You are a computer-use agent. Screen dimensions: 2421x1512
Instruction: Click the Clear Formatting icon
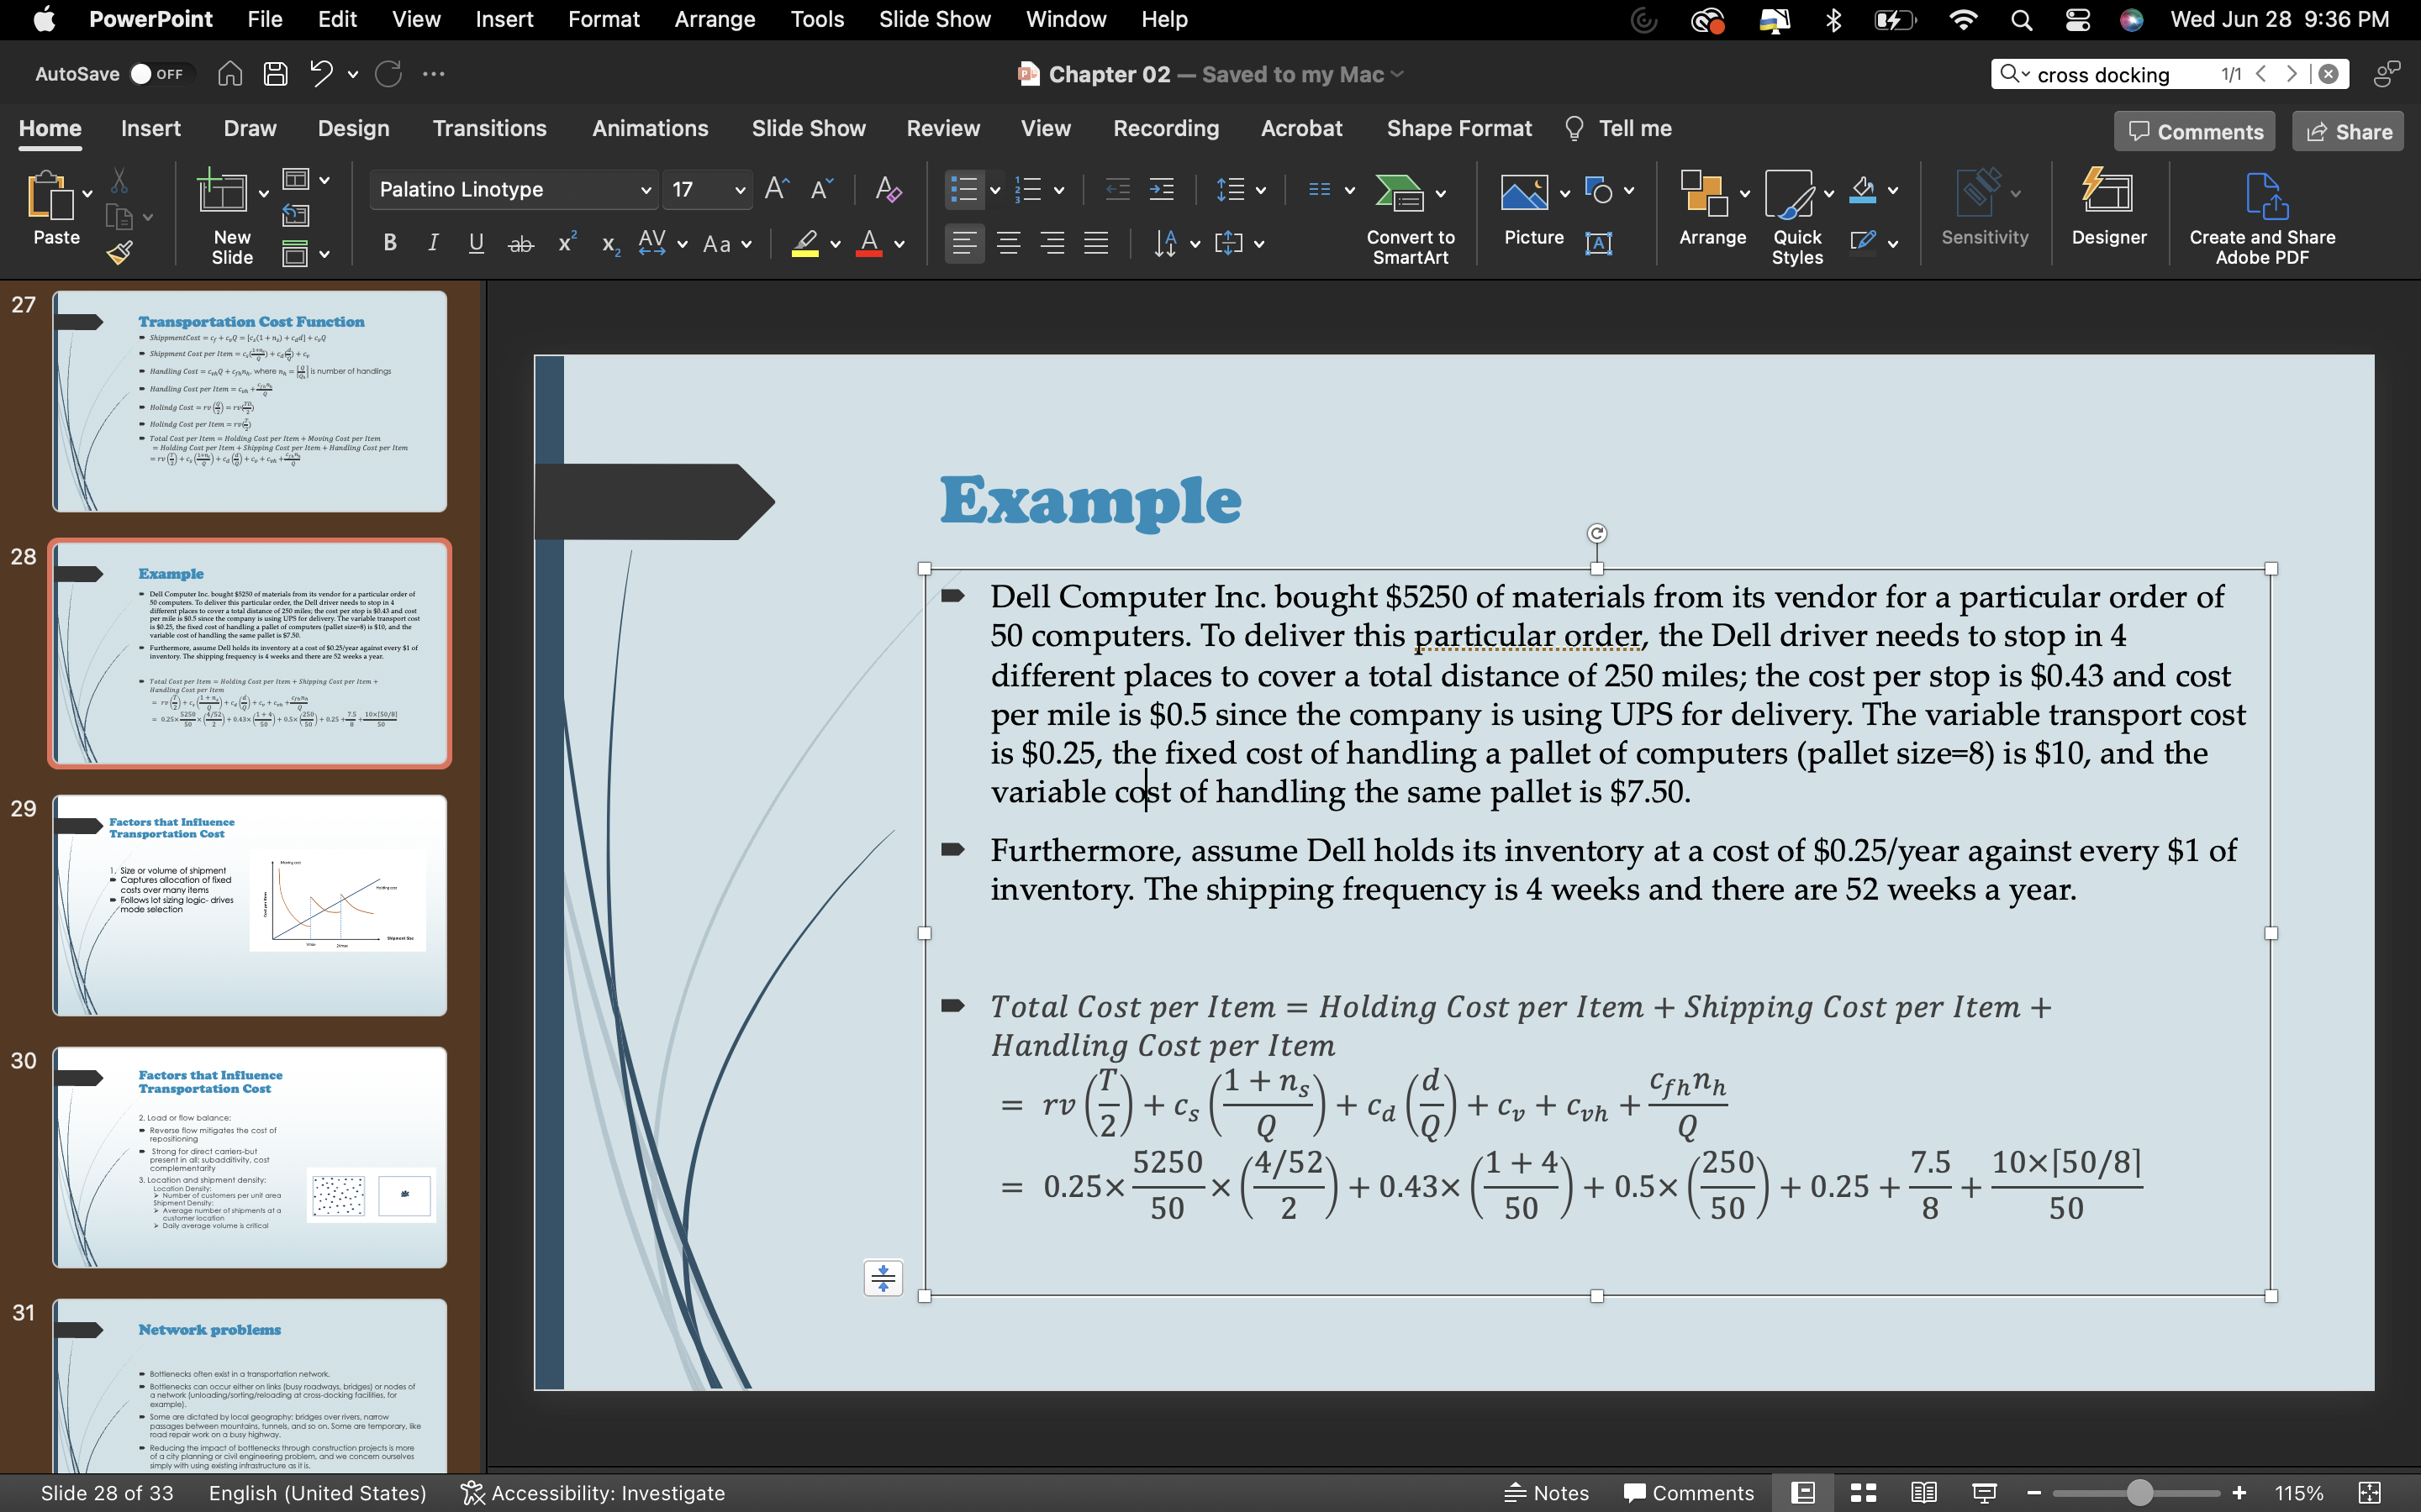888,189
